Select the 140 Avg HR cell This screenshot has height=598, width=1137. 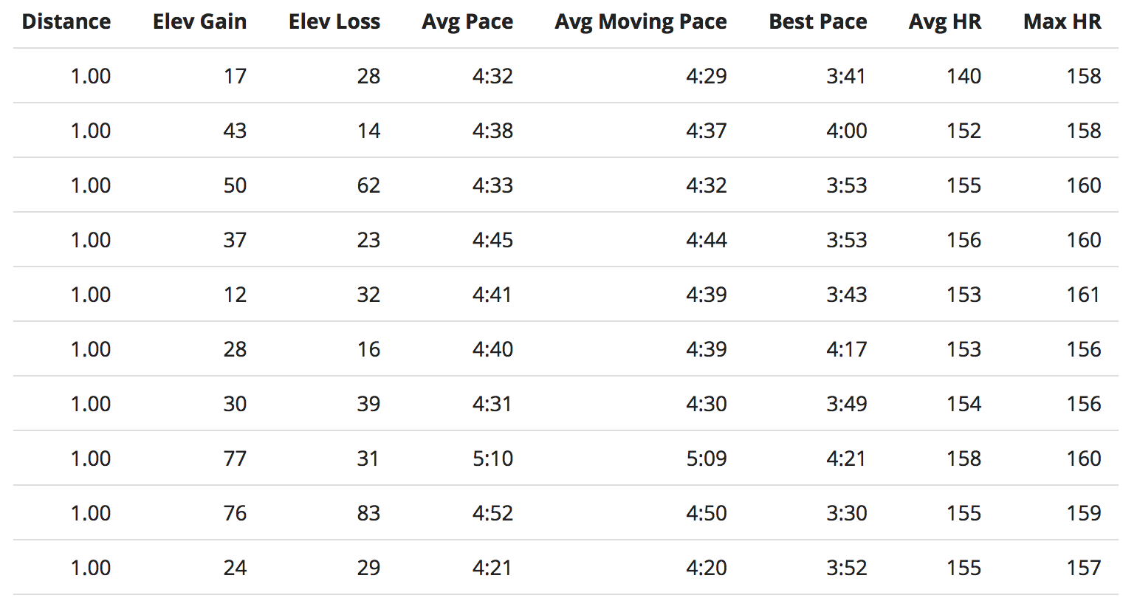tap(963, 76)
